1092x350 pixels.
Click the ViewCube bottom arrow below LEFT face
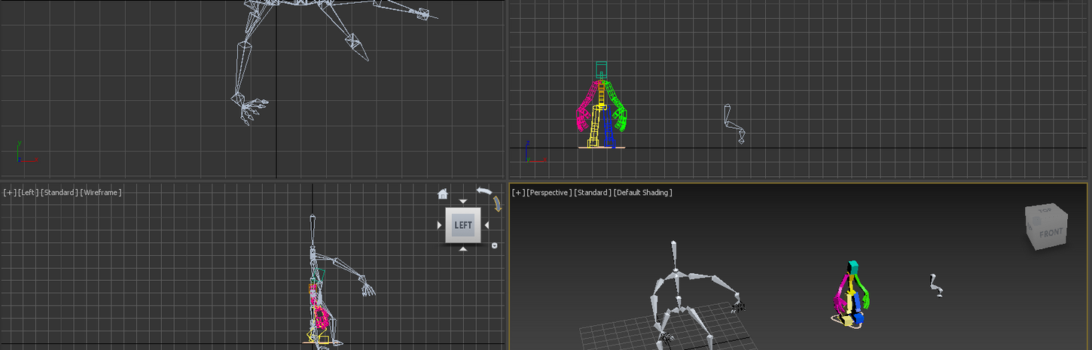click(x=463, y=248)
